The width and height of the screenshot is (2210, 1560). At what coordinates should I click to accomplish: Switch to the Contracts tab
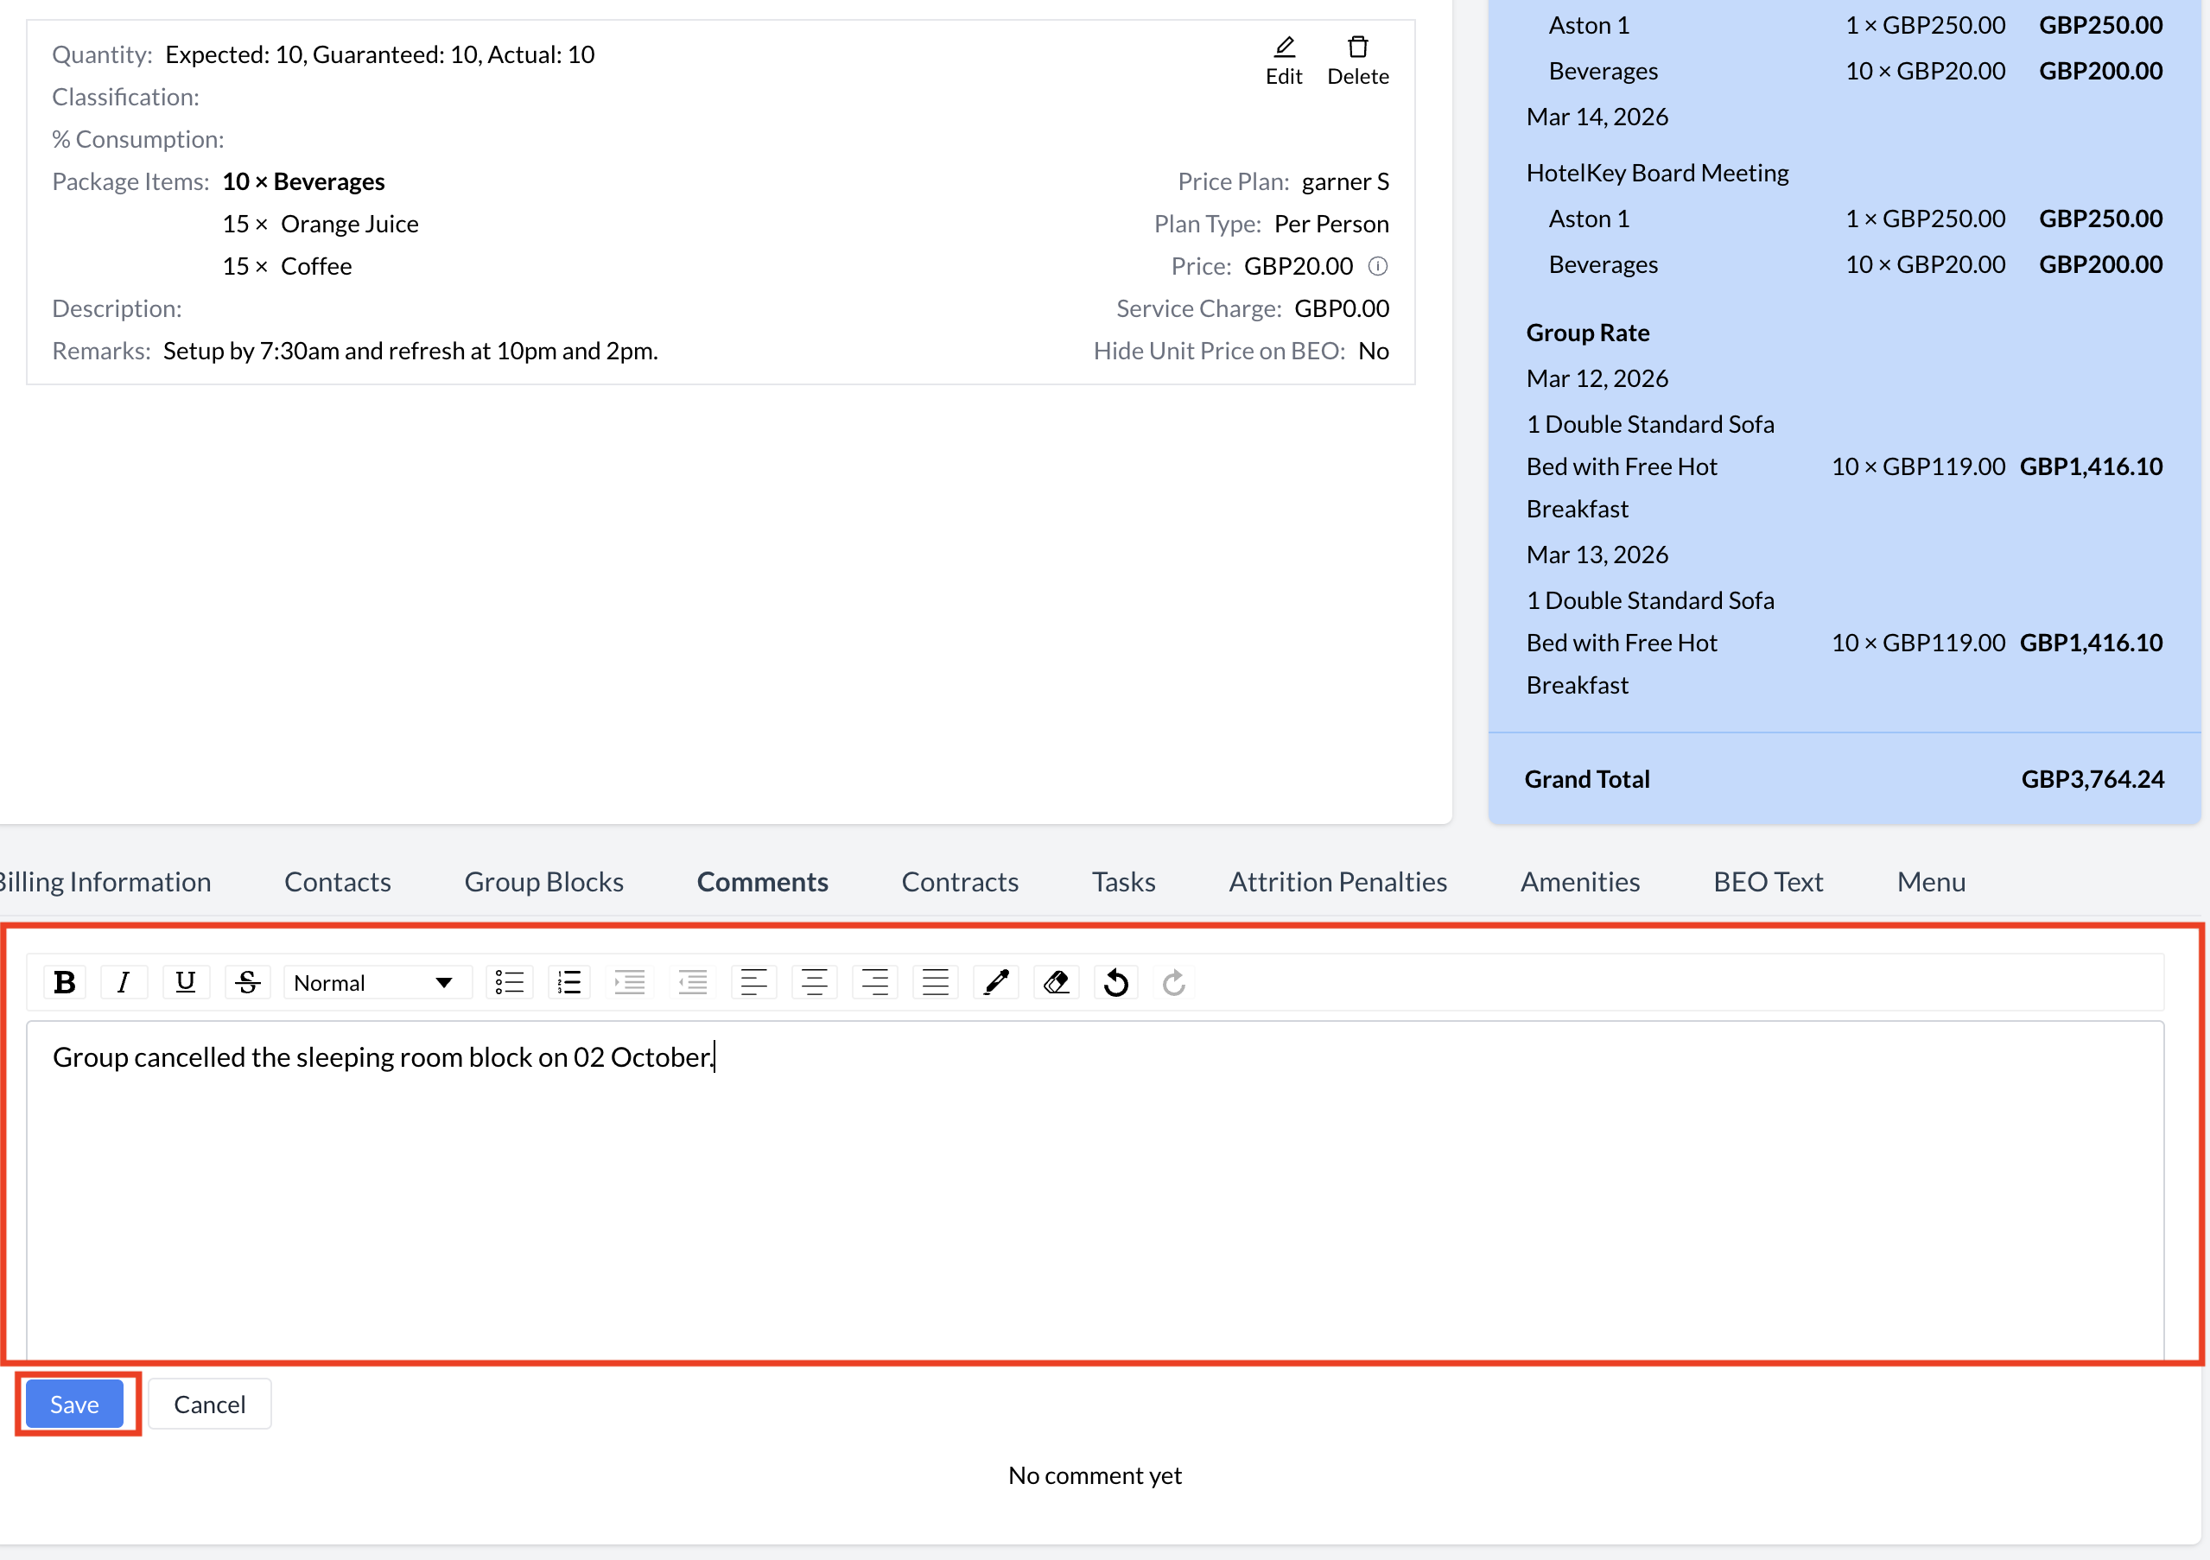959,882
